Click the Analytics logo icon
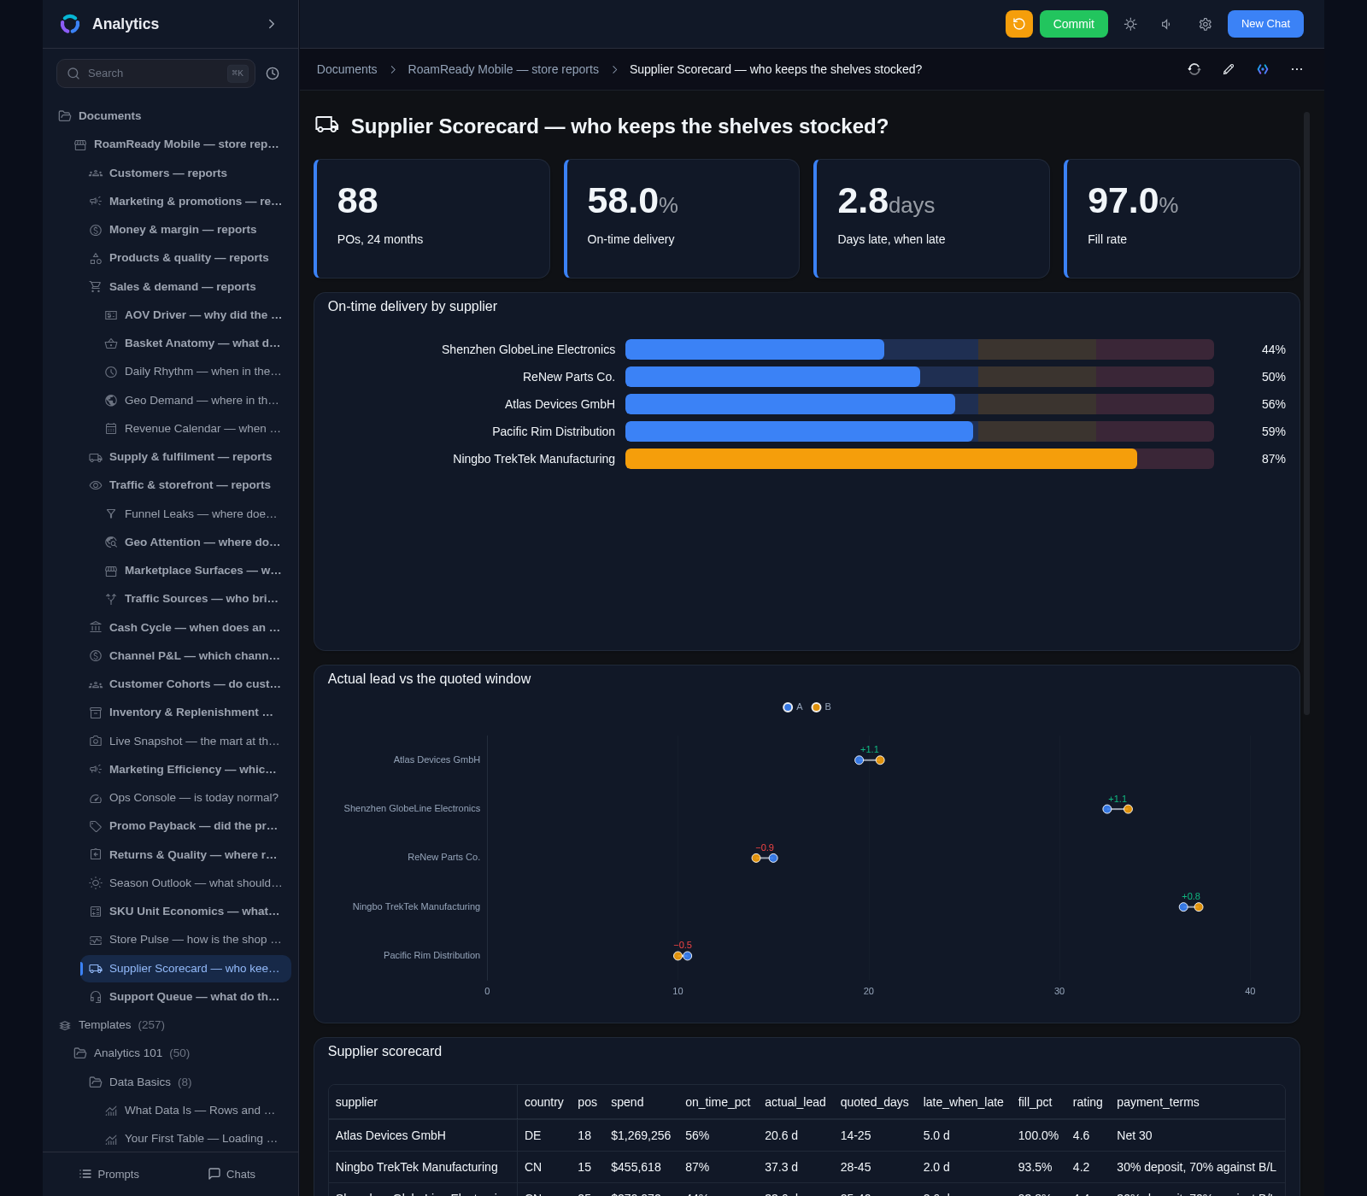 coord(70,24)
